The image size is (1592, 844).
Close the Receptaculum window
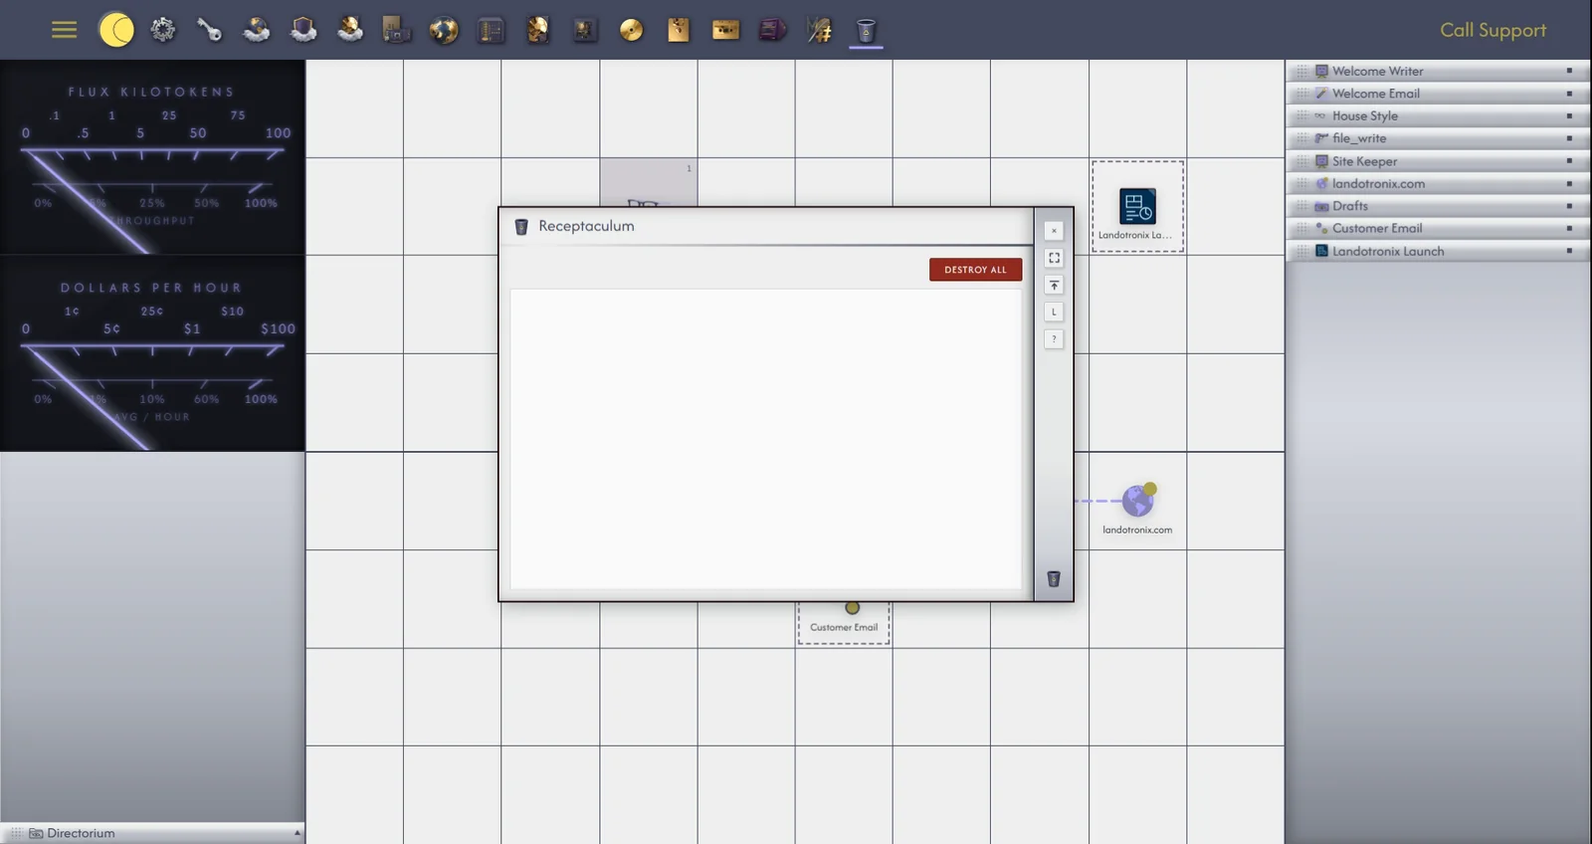[1054, 231]
